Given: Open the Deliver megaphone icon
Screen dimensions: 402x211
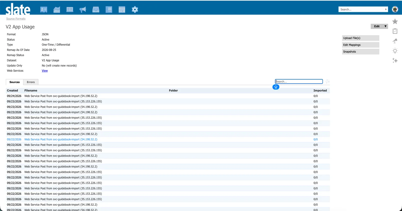Looking at the screenshot, I should click(x=83, y=10).
